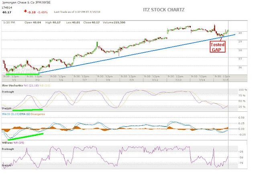Click the 39 price axis label
Viewport: 257px width, 174px height.
click(240, 42)
